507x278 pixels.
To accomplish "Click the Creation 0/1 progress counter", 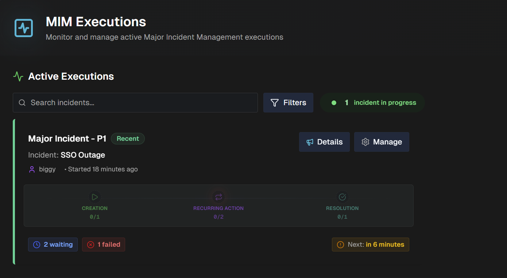I will click(94, 216).
